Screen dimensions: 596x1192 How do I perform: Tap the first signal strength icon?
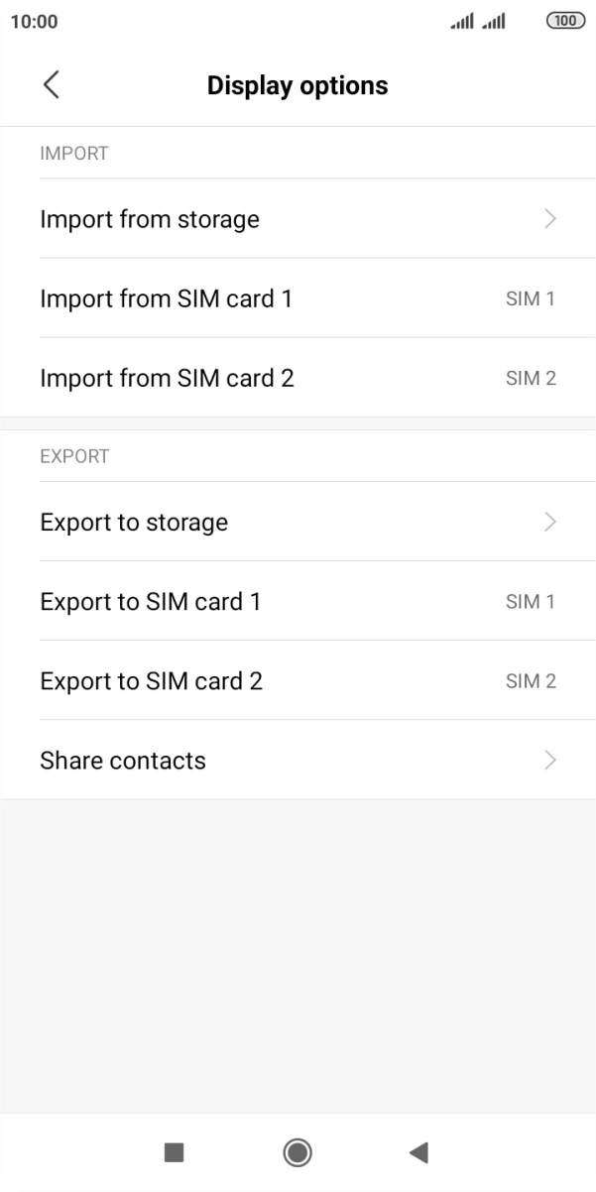point(460,20)
